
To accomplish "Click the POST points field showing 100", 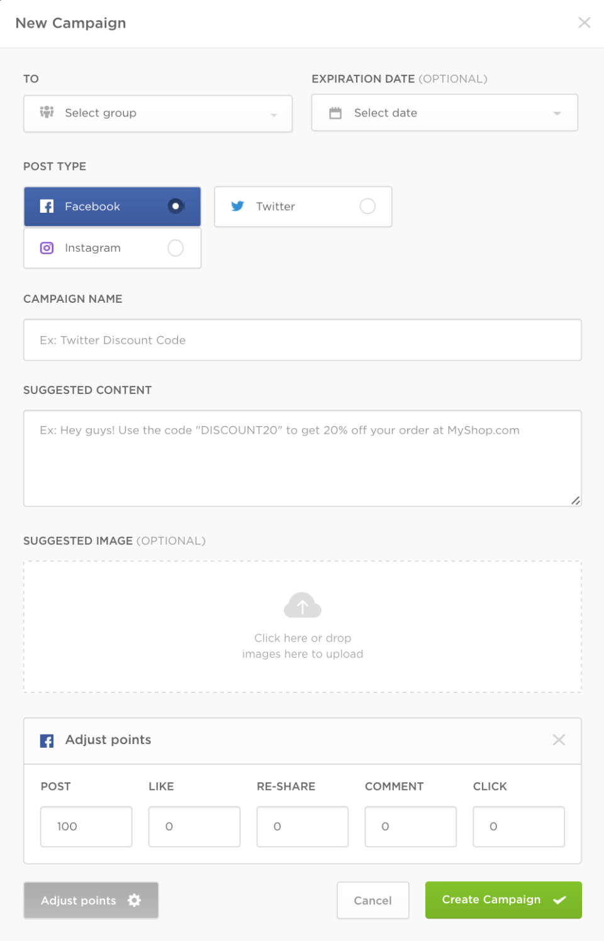I will point(86,826).
